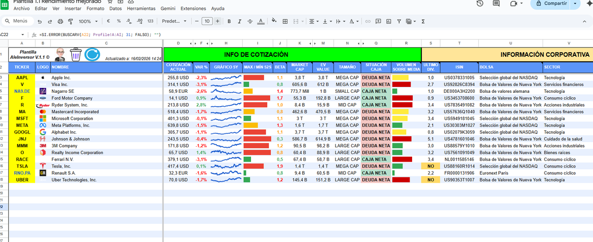Click the blue refresh arrow image
Screen dimensions: 593x242
tap(92, 54)
